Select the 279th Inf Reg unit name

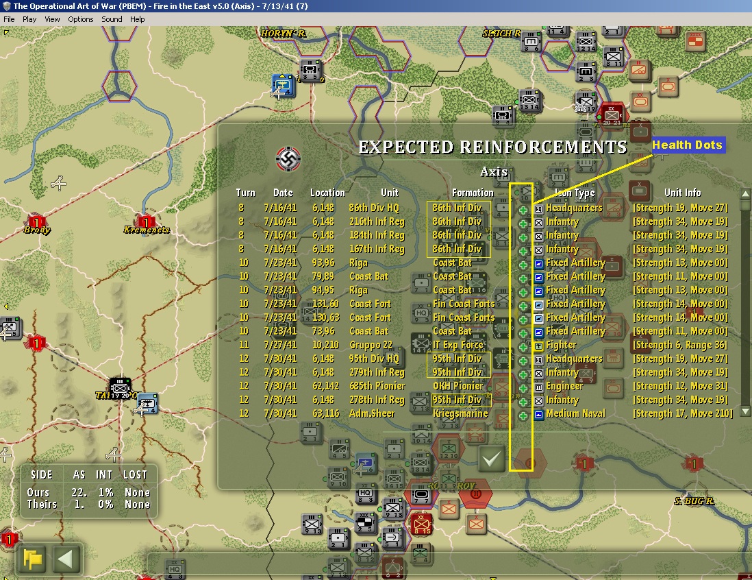[377, 372]
